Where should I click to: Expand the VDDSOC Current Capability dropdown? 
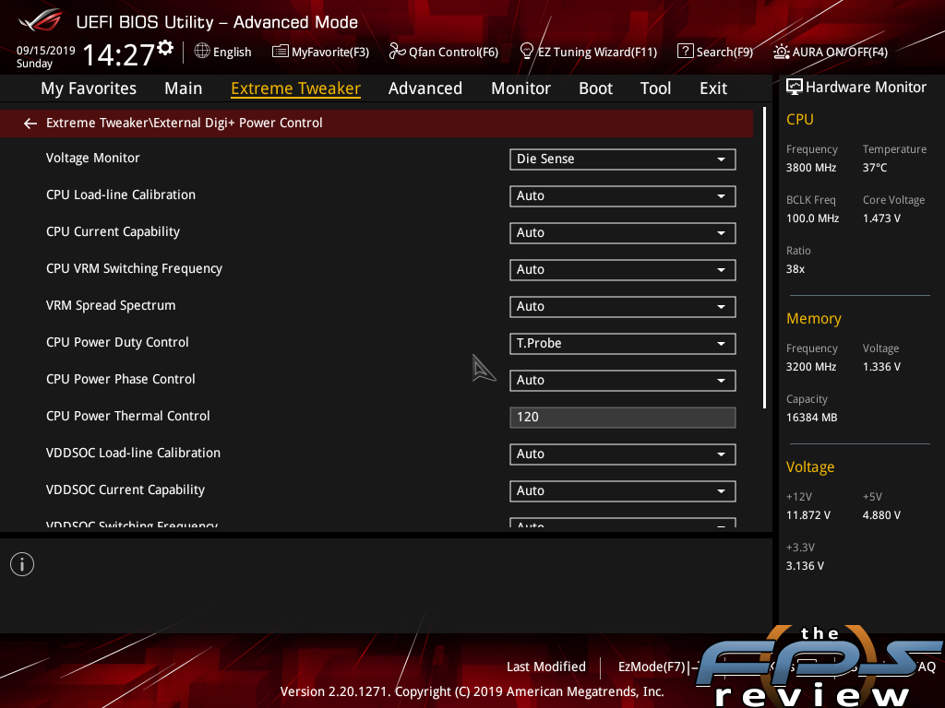(623, 490)
